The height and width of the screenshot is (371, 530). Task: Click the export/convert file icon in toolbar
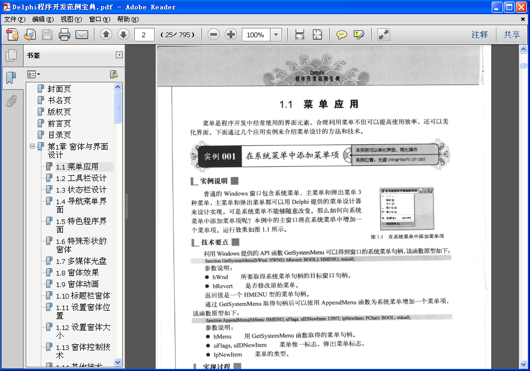coord(30,35)
